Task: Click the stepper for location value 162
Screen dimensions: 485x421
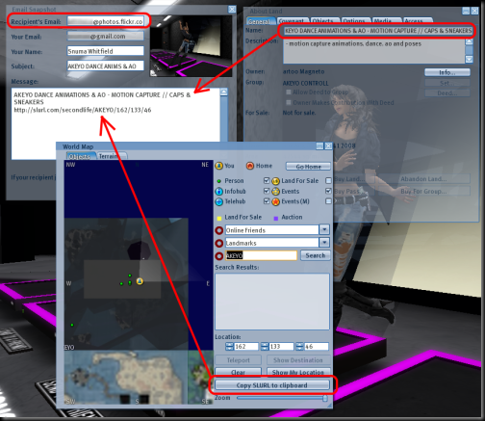Action: click(x=229, y=347)
